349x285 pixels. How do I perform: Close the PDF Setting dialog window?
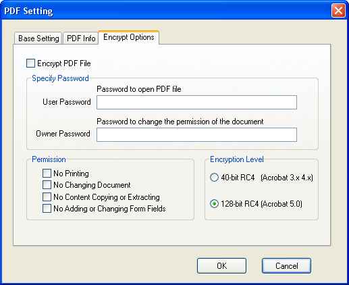[x=338, y=10]
